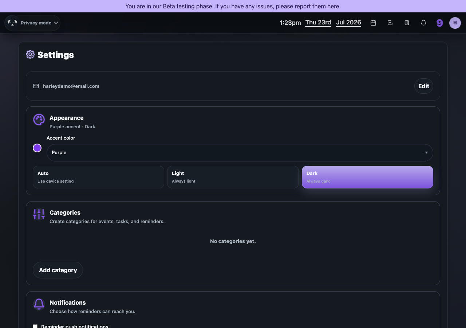Click the Jul 2026 month link
The image size is (466, 328).
[x=349, y=23]
